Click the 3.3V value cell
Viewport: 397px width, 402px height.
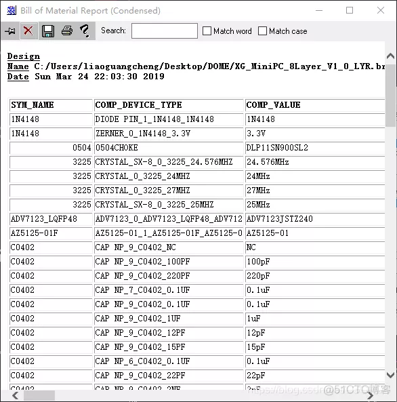[315, 134]
